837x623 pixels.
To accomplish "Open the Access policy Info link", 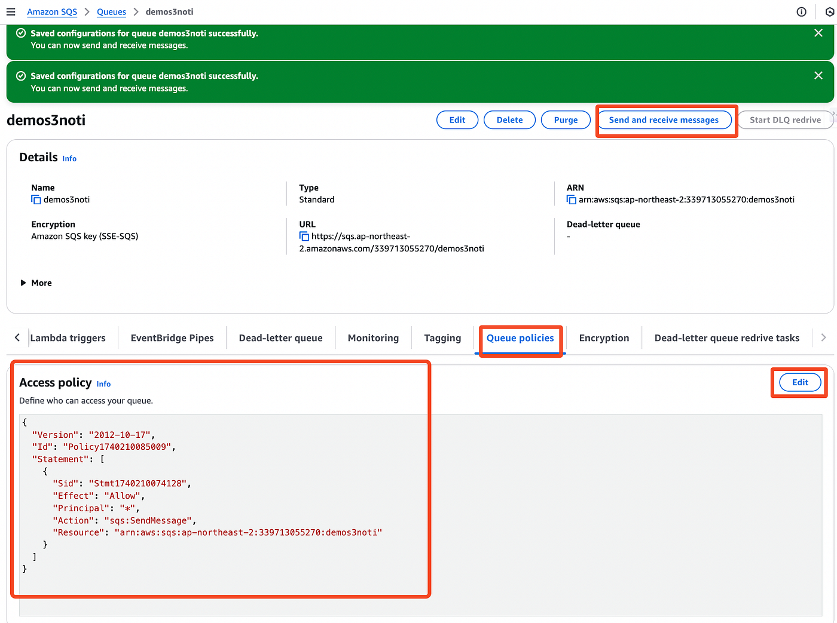I will [x=103, y=384].
